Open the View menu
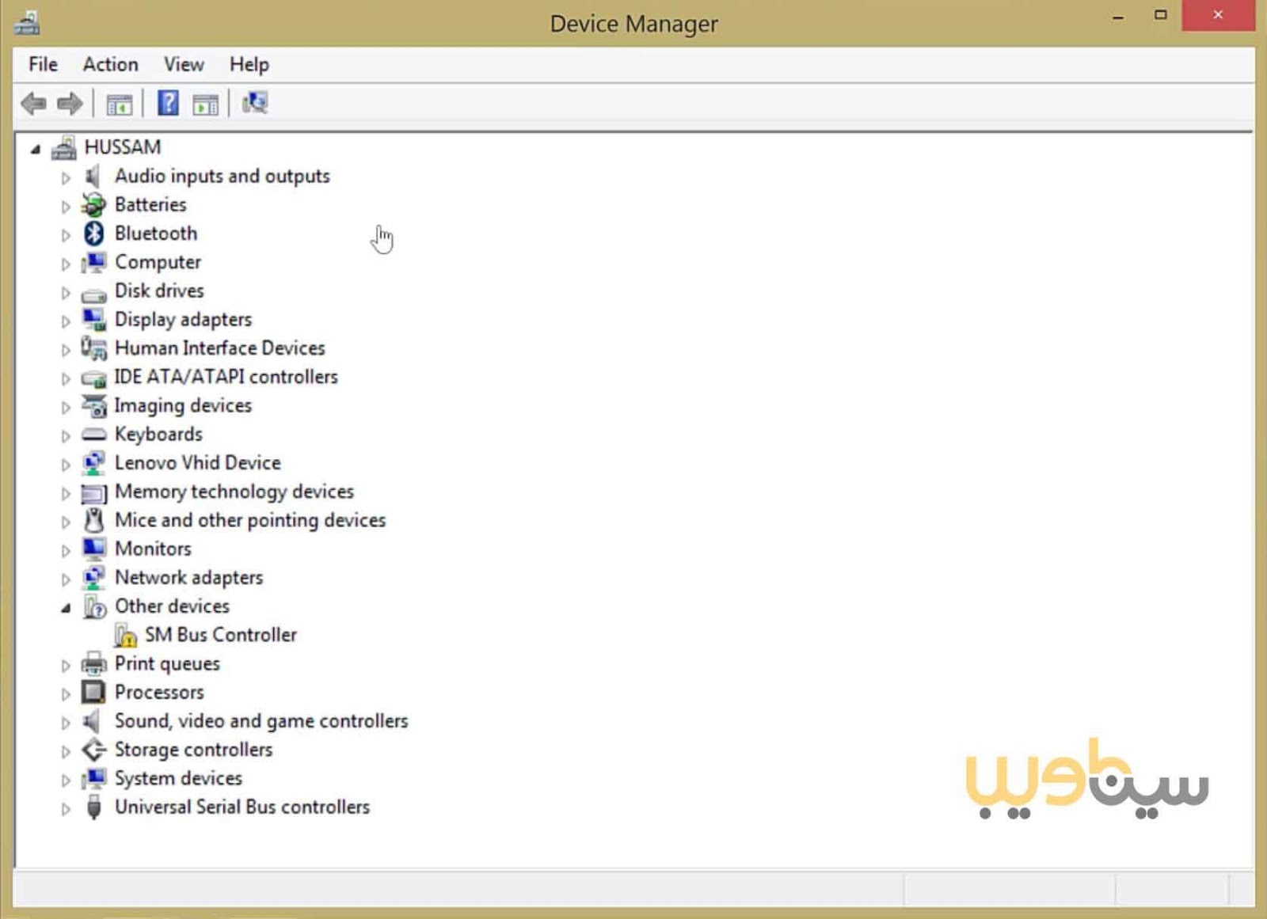This screenshot has height=919, width=1267. click(182, 64)
